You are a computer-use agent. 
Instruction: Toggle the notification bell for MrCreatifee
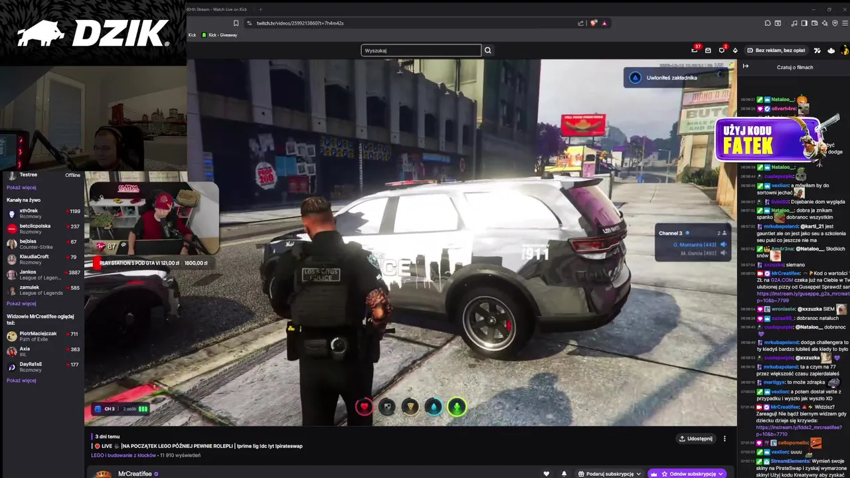pyautogui.click(x=564, y=474)
